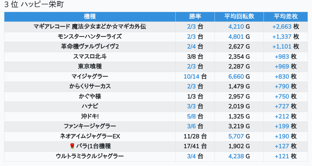This screenshot has width=312, height=166.
Task: Click the 平均差枚 column header
Action: [286, 16]
